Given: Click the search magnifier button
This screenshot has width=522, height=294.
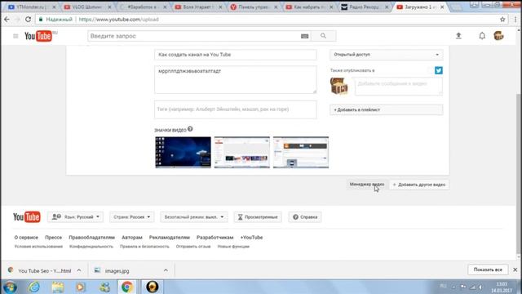Looking at the screenshot, I should (x=323, y=36).
